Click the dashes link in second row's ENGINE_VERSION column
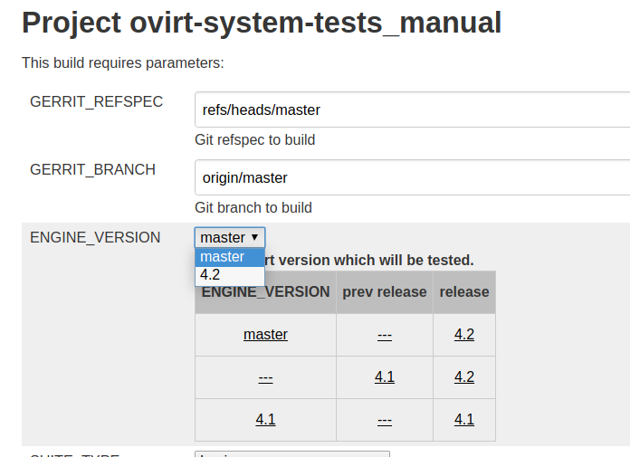Viewport: 630px width, 457px height. (265, 376)
